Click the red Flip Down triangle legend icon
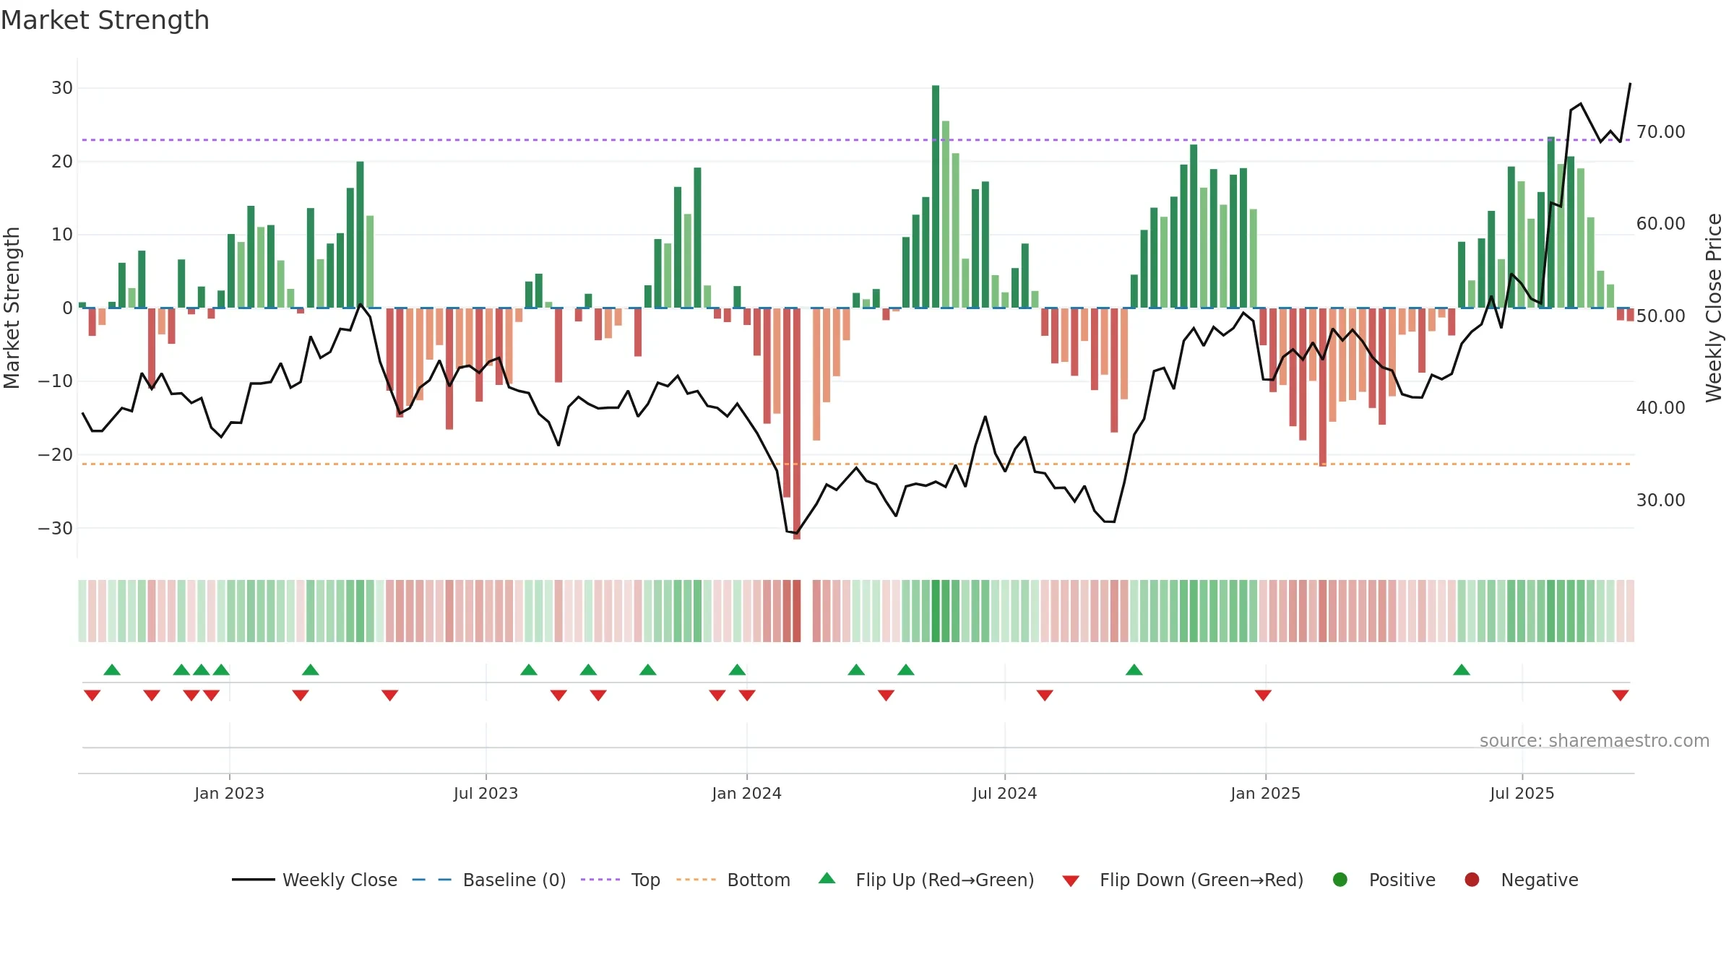Image resolution: width=1734 pixels, height=975 pixels. [x=1071, y=881]
